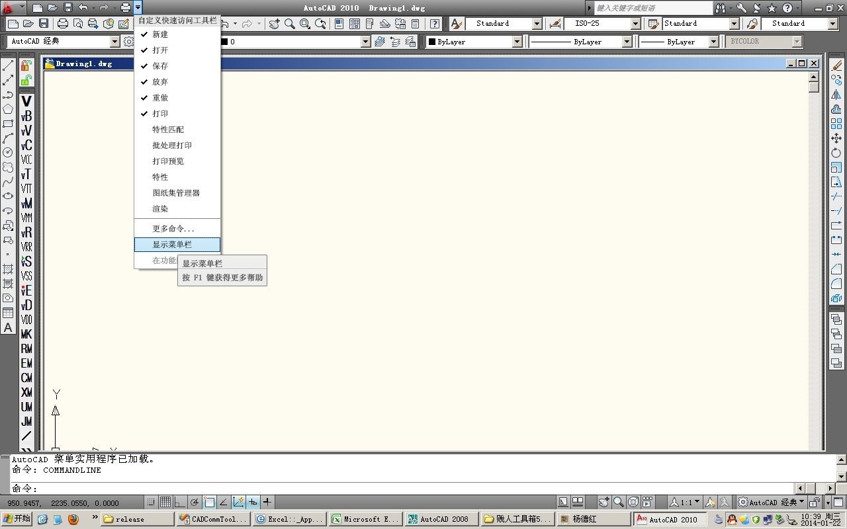Image resolution: width=847 pixels, height=529 pixels.
Task: Expand the ByLayer color dropdown
Action: tap(517, 42)
